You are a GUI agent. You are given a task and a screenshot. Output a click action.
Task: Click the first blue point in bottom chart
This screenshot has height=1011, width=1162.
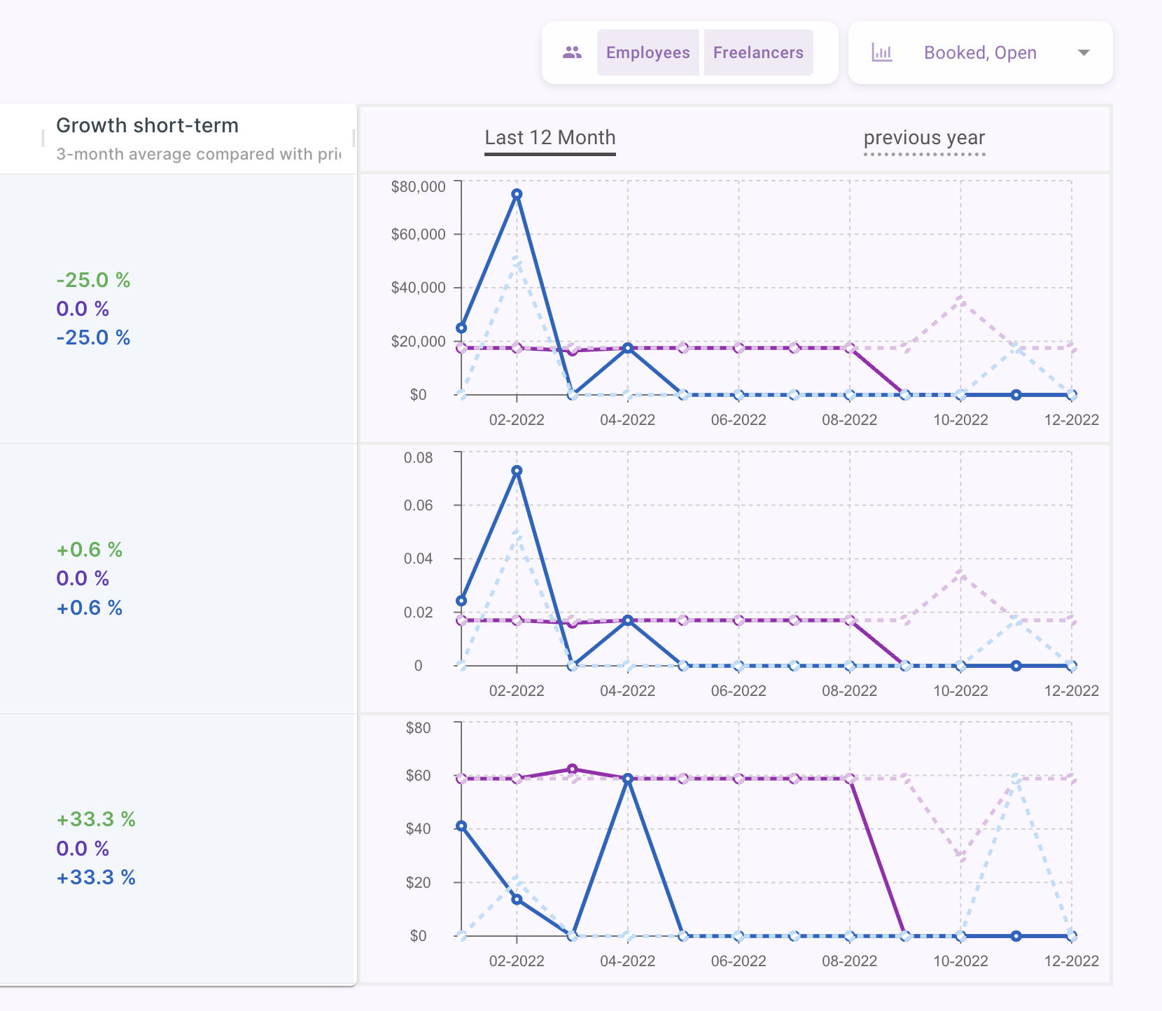tap(461, 826)
